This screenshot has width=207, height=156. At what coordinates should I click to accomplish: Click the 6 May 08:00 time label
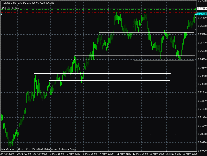pyautogui.click(x=90, y=154)
